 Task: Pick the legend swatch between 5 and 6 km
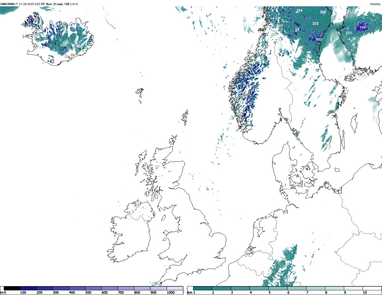pos(278,288)
